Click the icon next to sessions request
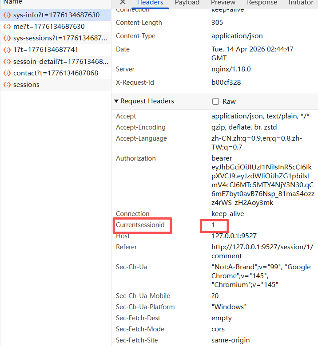Viewport: 318px width, 346px height. tap(7, 84)
